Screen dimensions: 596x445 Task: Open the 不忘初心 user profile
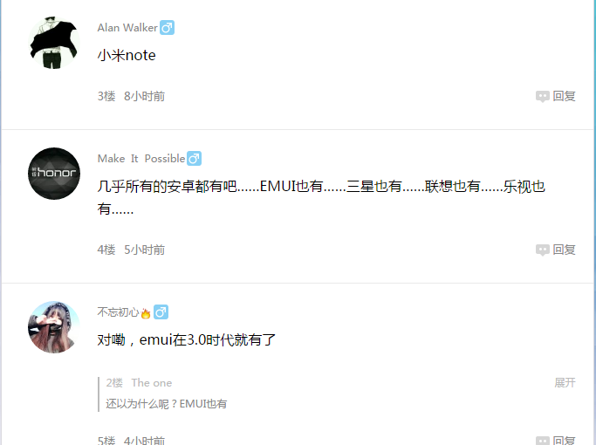click(x=118, y=312)
